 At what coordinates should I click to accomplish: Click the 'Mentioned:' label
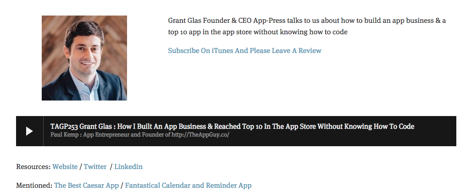click(x=34, y=185)
